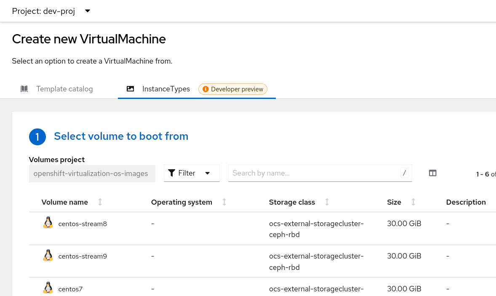
Task: Click the penguin icon beside centos7
Action: [x=48, y=287]
